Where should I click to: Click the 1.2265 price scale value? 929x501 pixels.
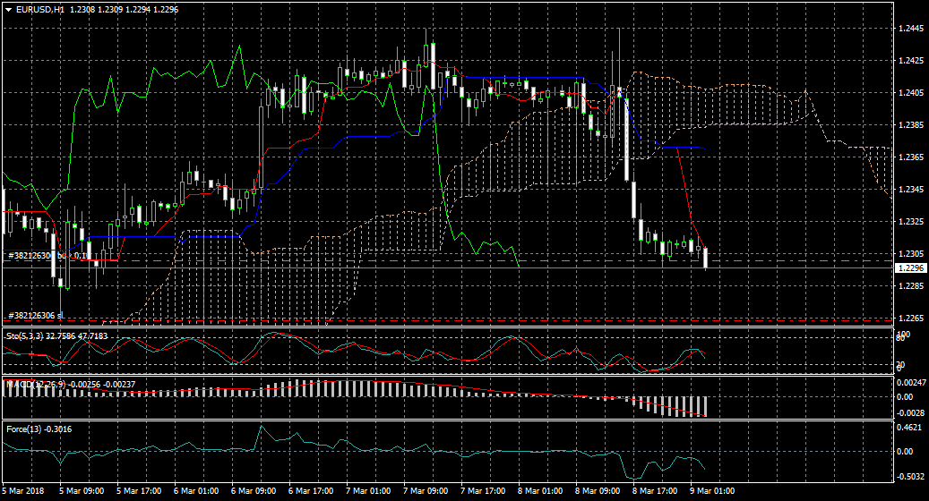tap(910, 318)
